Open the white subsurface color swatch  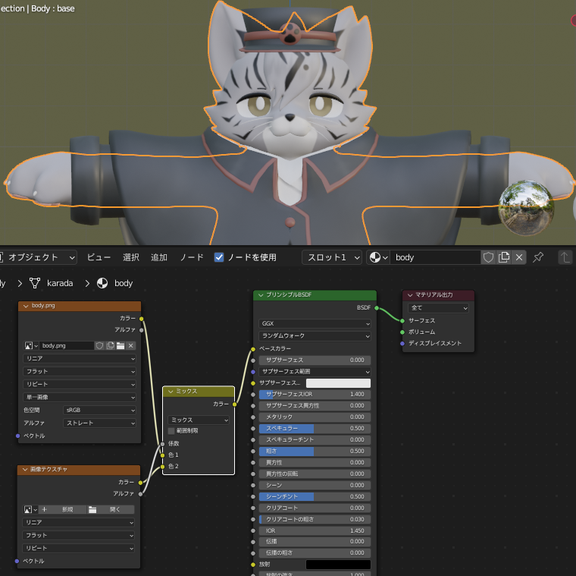[338, 383]
